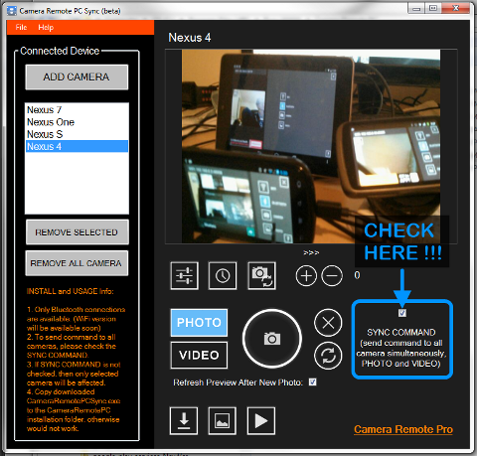Click the play video icon
Viewport: 477px width, 456px height.
pos(261,421)
